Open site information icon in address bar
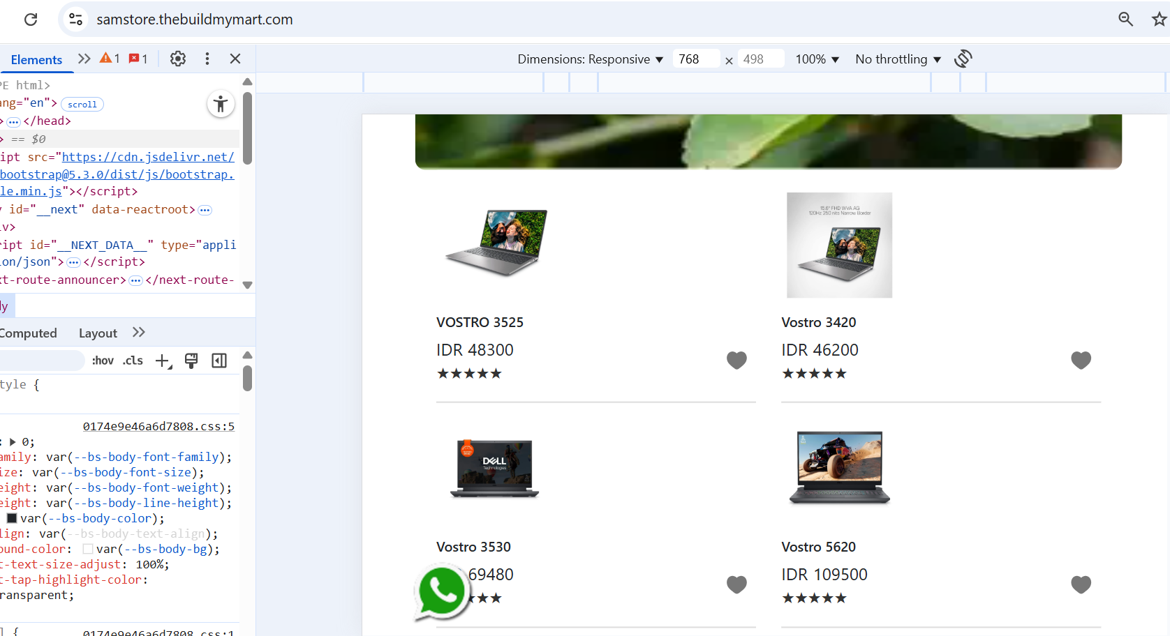Screen dimensions: 1170x636 [75, 20]
